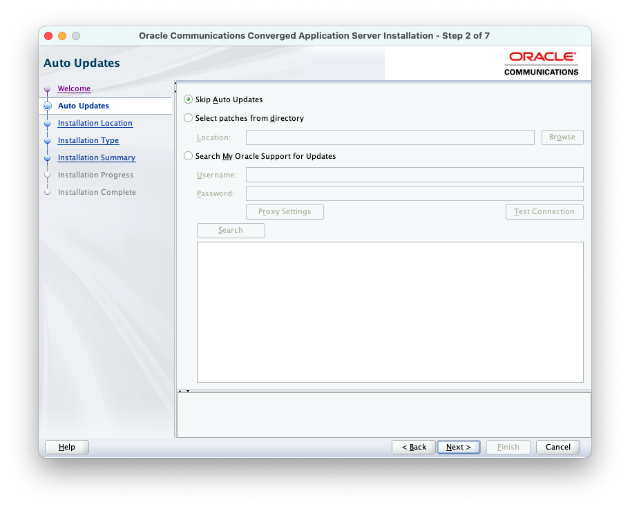Click the Welcome step bullet icon

click(x=48, y=89)
